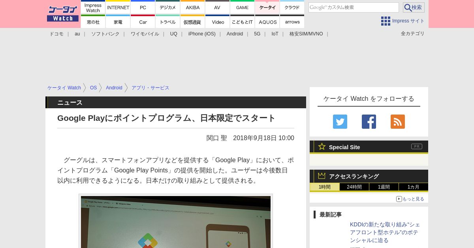Click the au category link

coord(77,34)
